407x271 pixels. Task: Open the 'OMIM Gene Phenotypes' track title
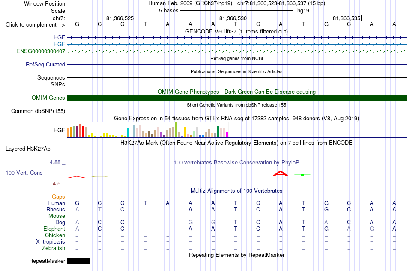point(236,92)
